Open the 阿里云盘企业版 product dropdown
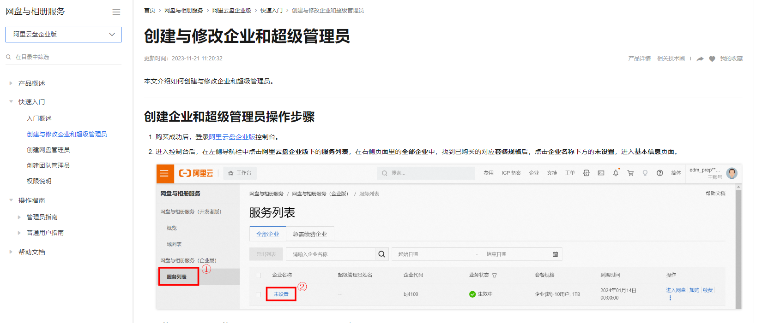 point(63,35)
